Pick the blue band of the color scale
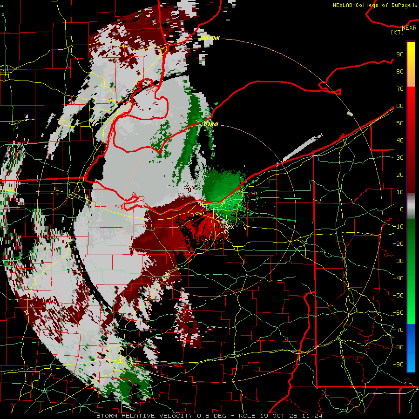This screenshot has height=419, width=419. coord(411,347)
